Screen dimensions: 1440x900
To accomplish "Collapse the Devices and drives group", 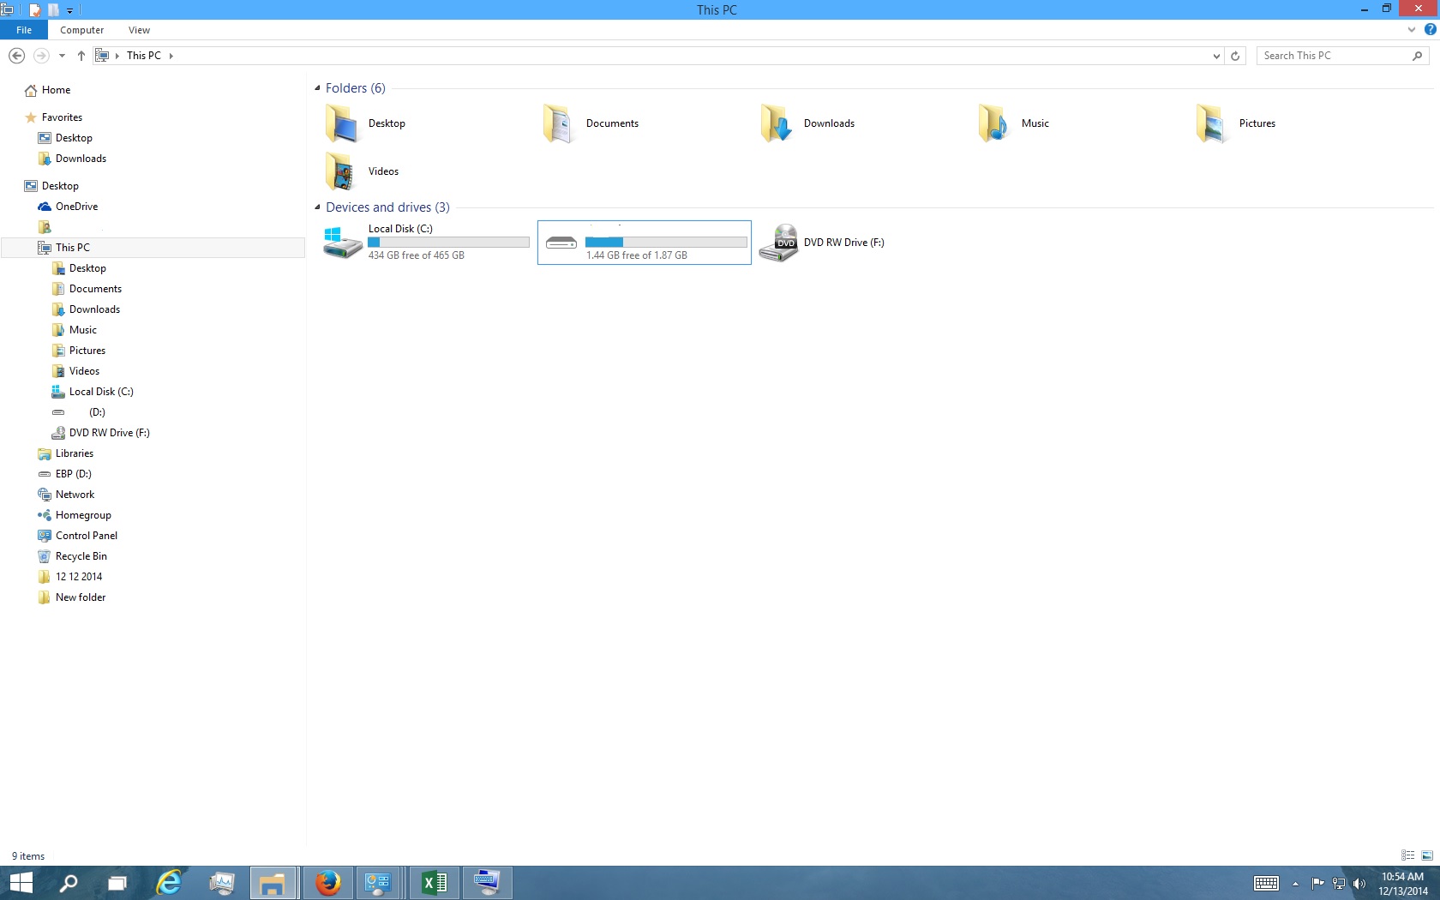I will click(x=317, y=207).
